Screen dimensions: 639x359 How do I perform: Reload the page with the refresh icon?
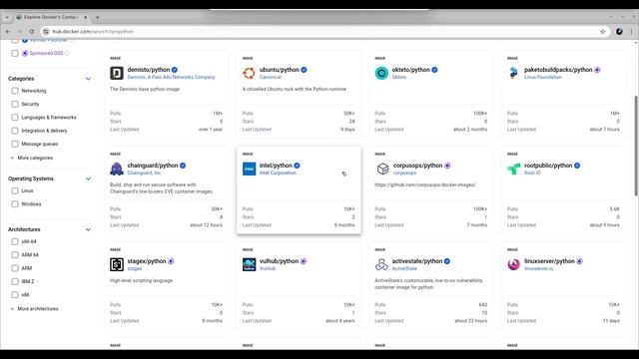pos(31,31)
